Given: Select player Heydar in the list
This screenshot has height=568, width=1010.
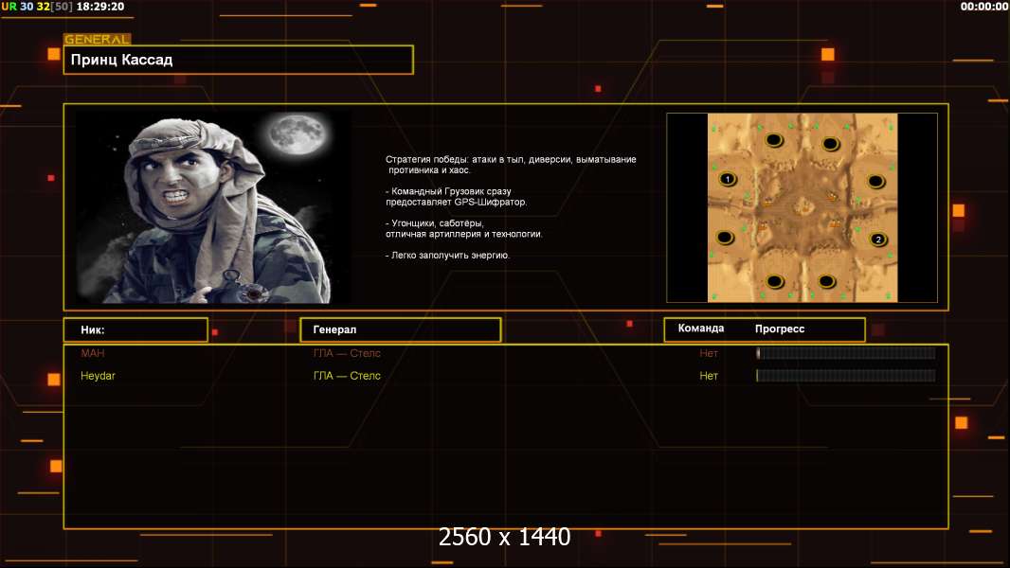Looking at the screenshot, I should [98, 376].
